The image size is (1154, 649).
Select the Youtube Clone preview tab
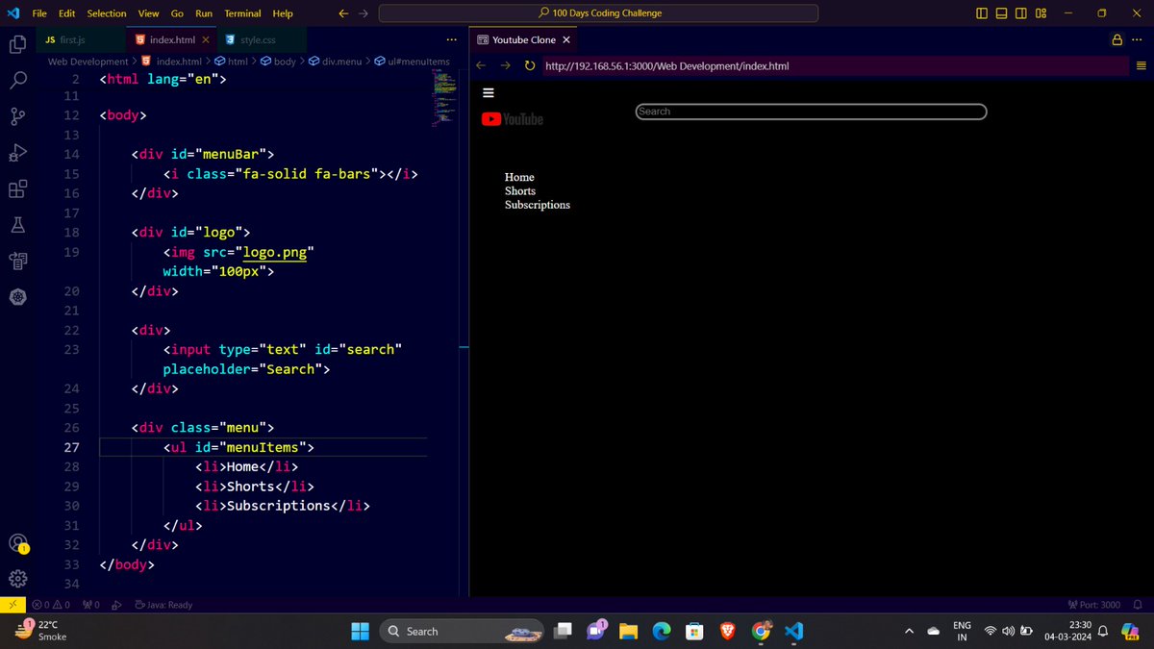pyautogui.click(x=524, y=39)
